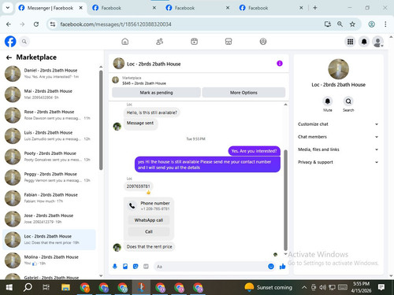This screenshot has width=394, height=295.
Task: Open Mai - 2brds 2bath House chat
Action: click(50, 94)
